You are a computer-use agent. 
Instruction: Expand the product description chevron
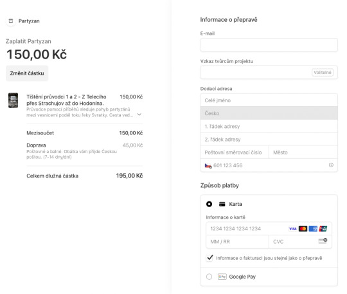point(139,115)
